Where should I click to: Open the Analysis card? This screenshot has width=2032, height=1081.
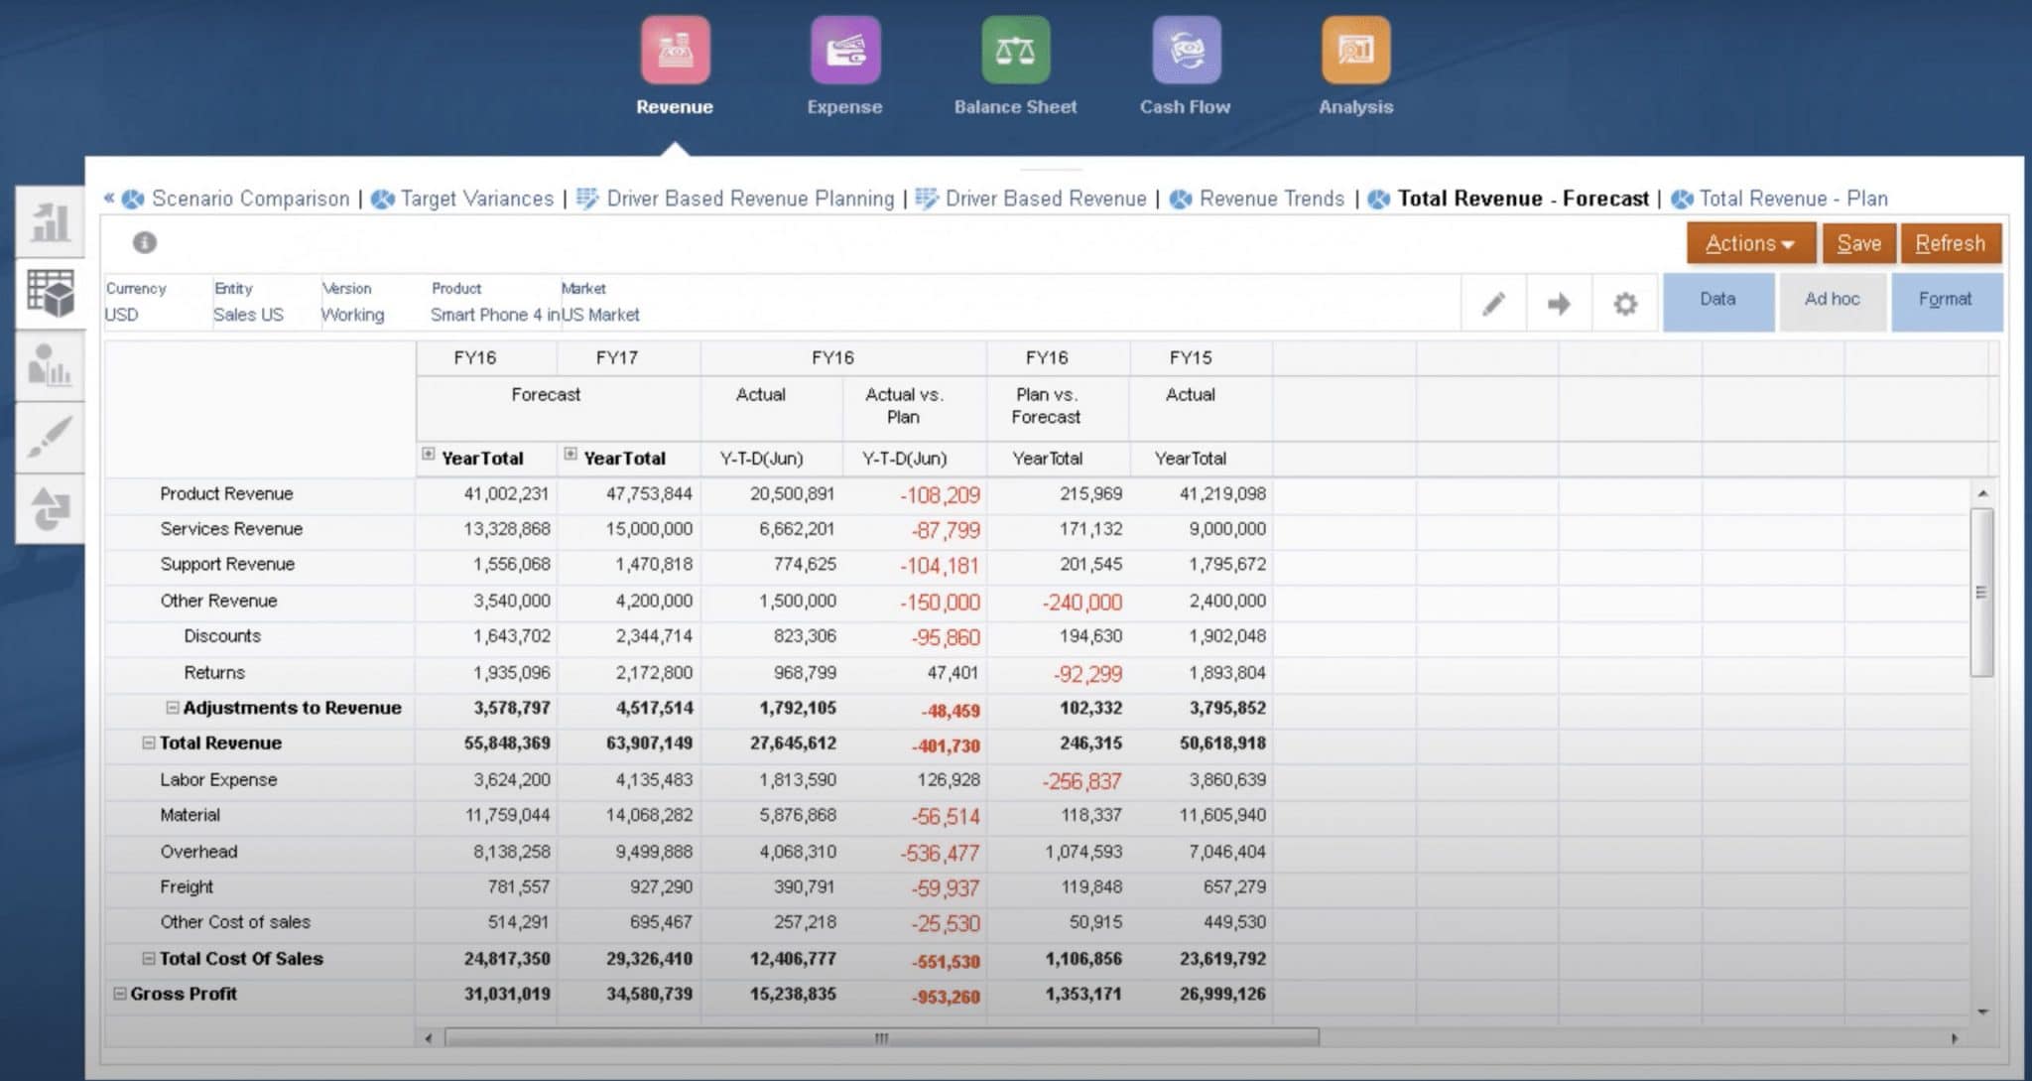pyautogui.click(x=1354, y=48)
